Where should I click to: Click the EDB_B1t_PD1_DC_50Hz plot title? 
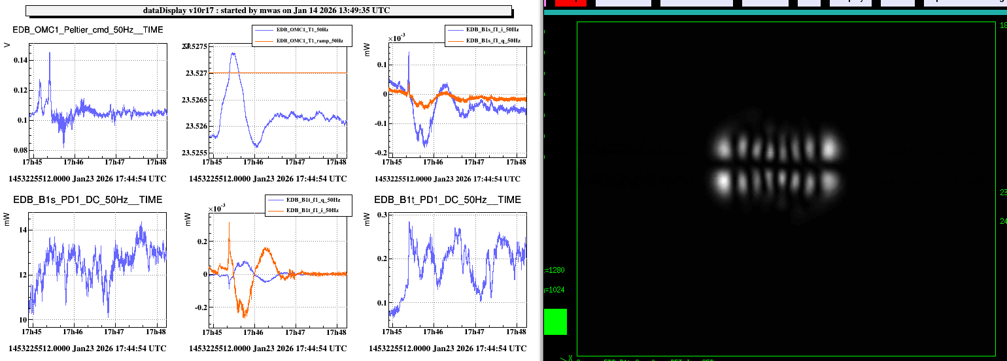coord(447,200)
